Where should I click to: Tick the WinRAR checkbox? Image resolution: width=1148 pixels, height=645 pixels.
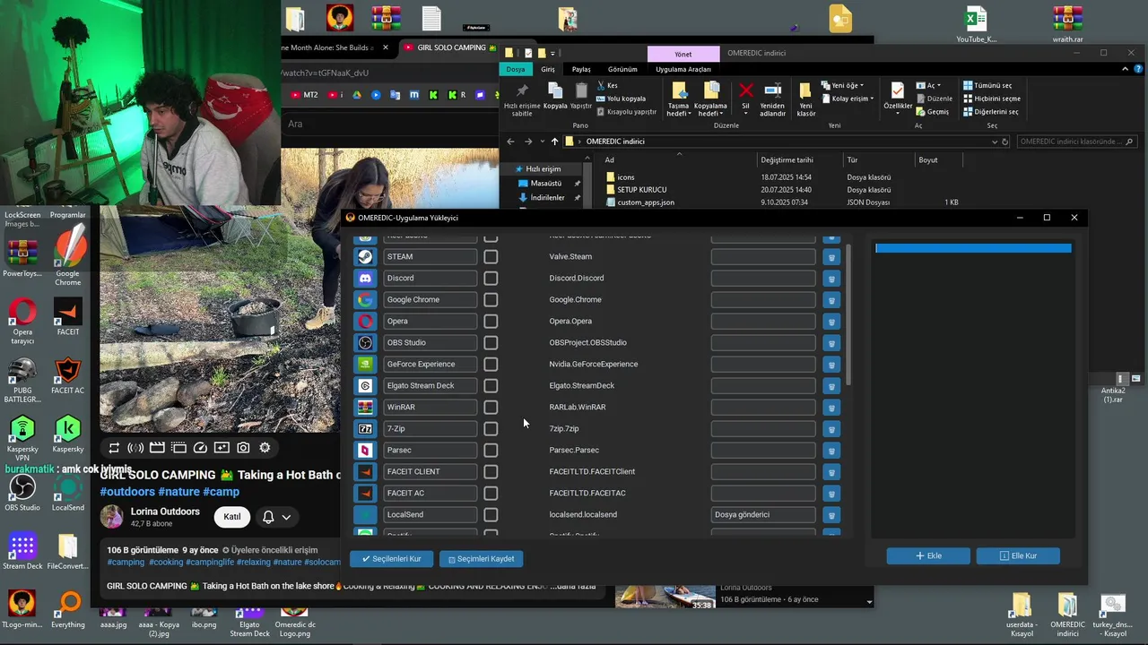click(491, 407)
